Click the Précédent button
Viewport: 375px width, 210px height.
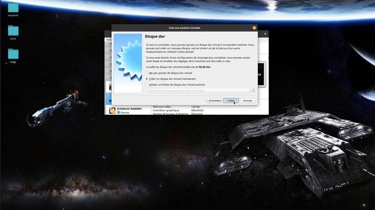pos(214,101)
